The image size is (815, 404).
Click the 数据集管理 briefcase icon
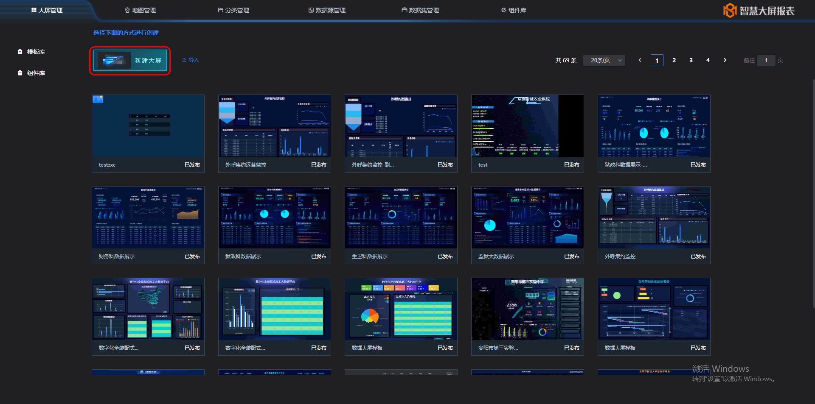tap(405, 10)
